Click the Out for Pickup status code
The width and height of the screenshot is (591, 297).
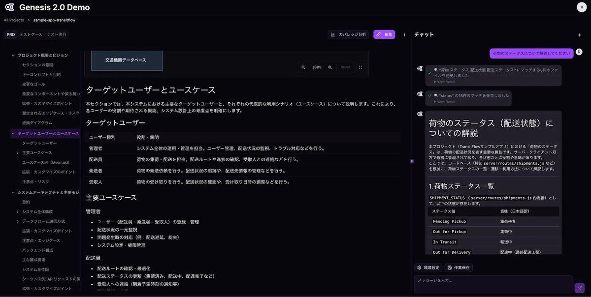449,232
